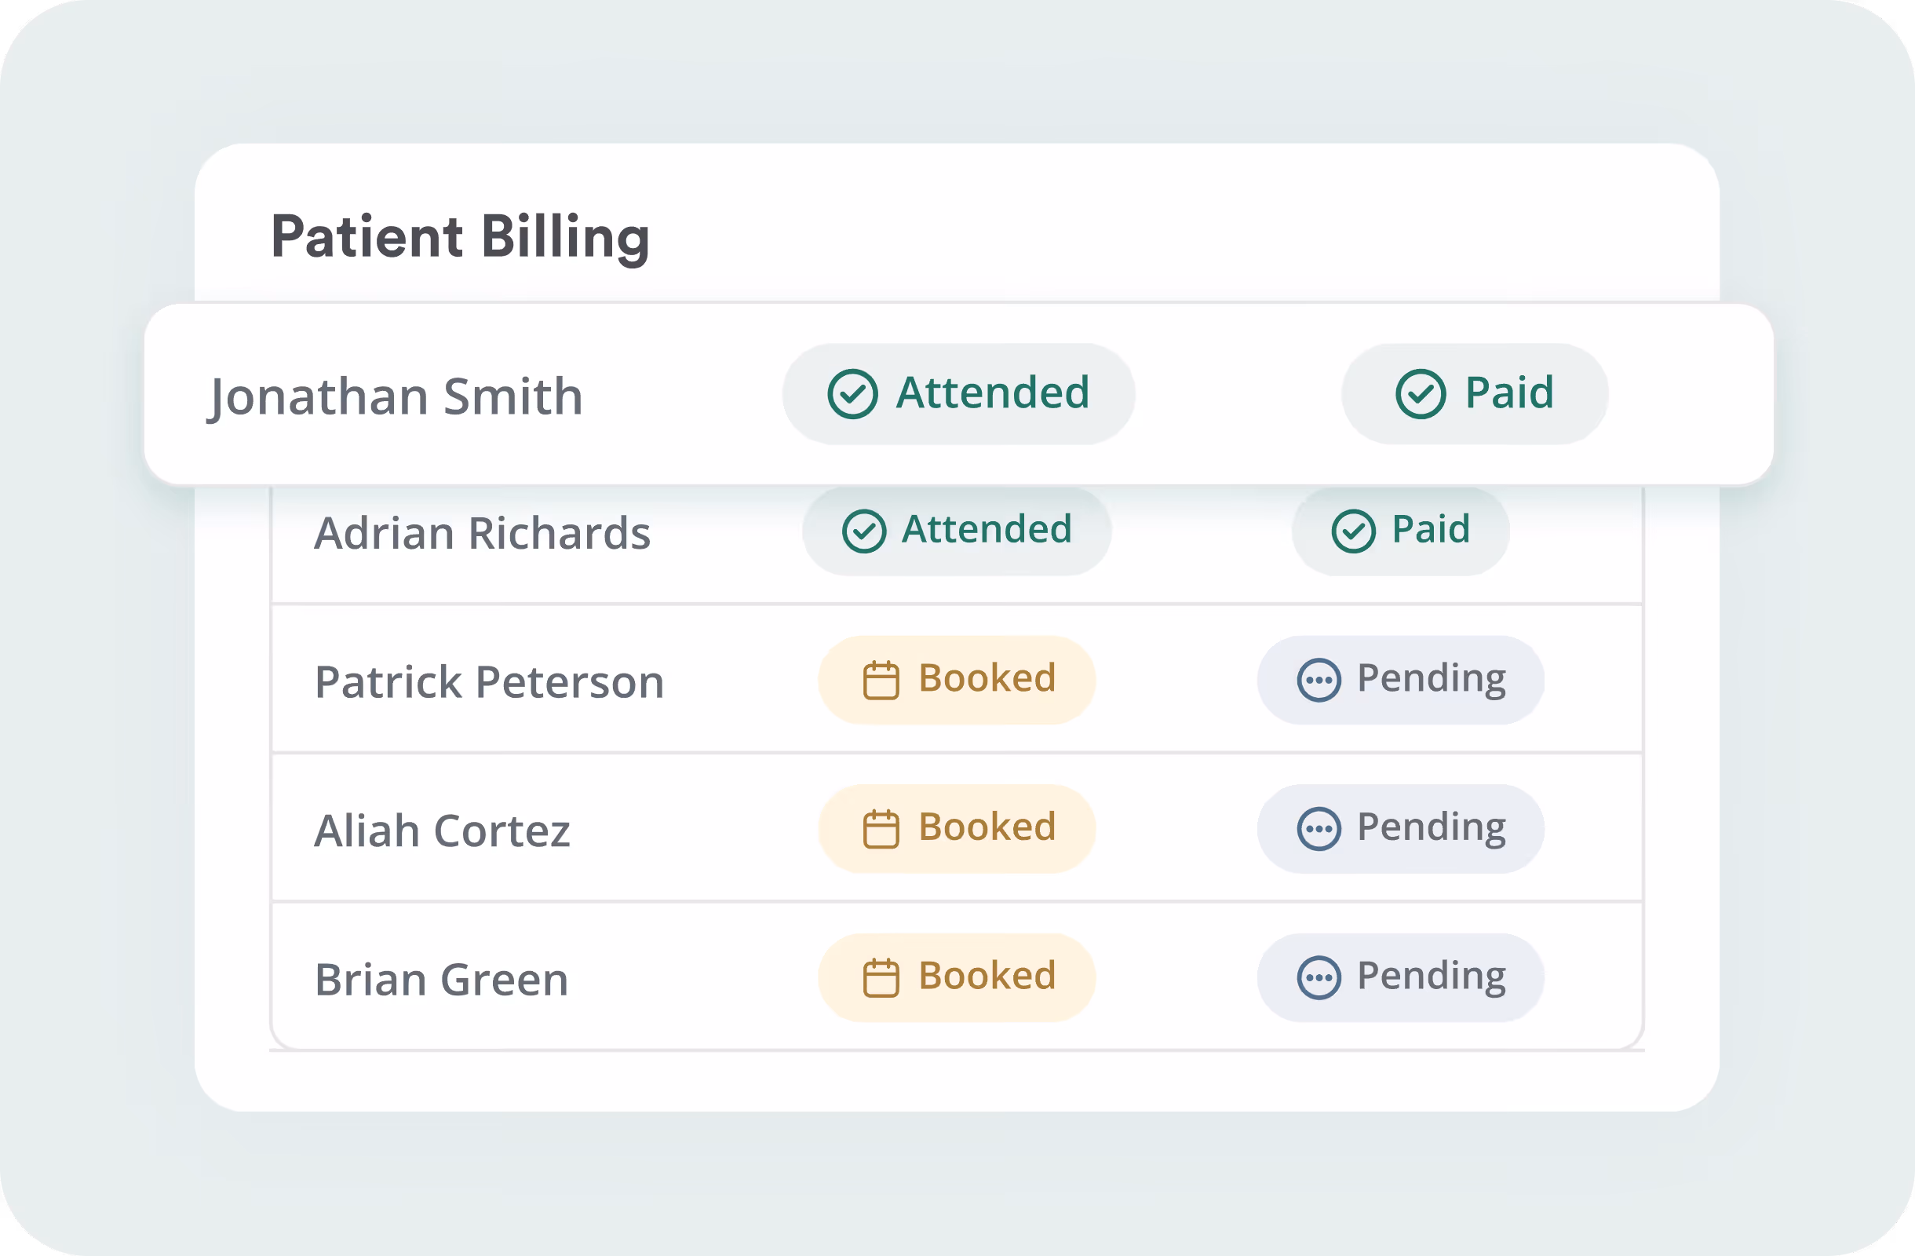Click the Patient Billing heading
This screenshot has height=1256, width=1915.
[459, 236]
